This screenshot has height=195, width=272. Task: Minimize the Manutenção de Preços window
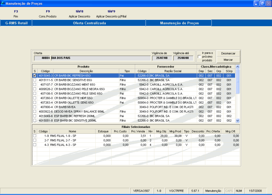click(x=256, y=4)
